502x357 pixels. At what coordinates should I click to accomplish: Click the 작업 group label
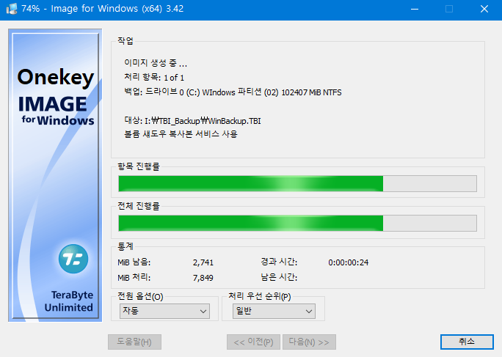point(125,40)
